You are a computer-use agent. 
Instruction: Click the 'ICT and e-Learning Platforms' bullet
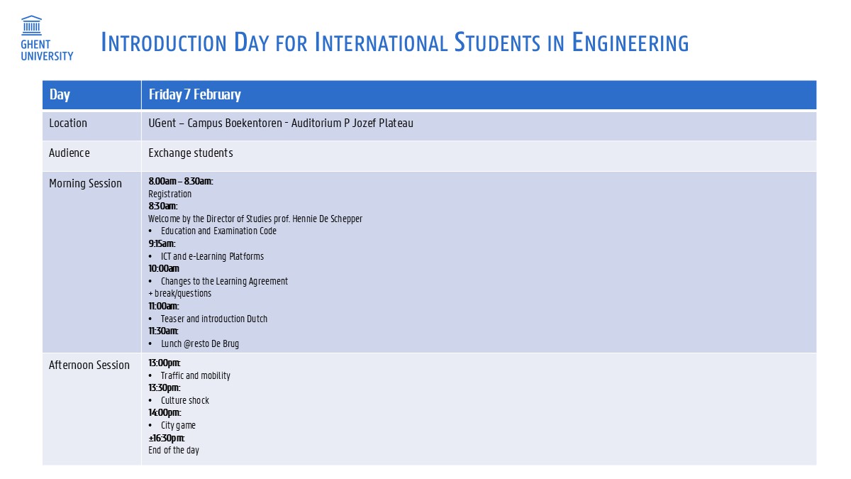pyautogui.click(x=212, y=256)
